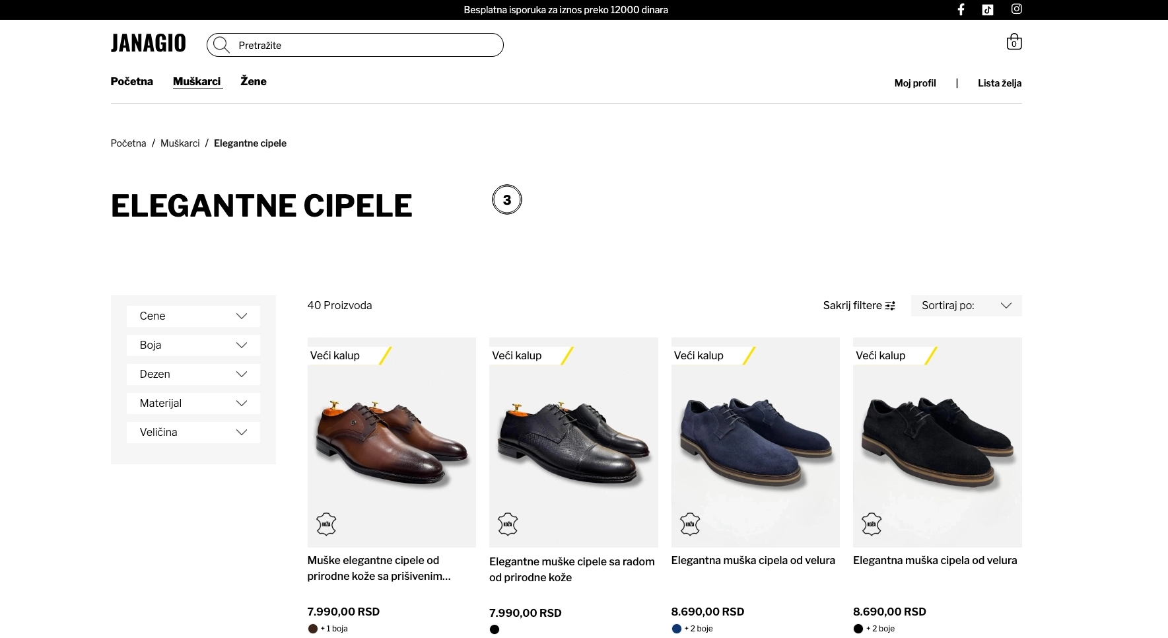Click the search magnifier icon
Screen dimensions: 1168x638
[221, 45]
